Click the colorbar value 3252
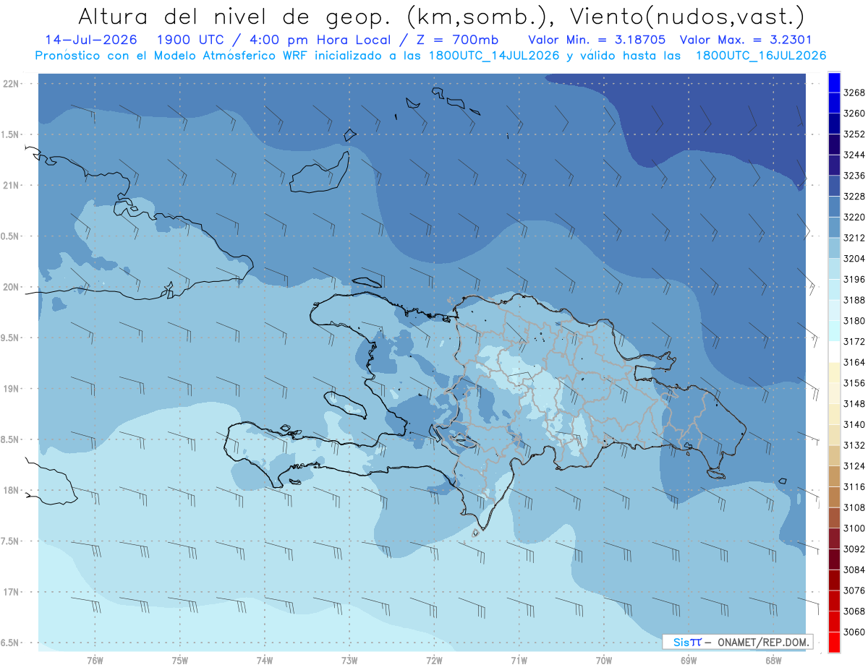 (x=854, y=134)
